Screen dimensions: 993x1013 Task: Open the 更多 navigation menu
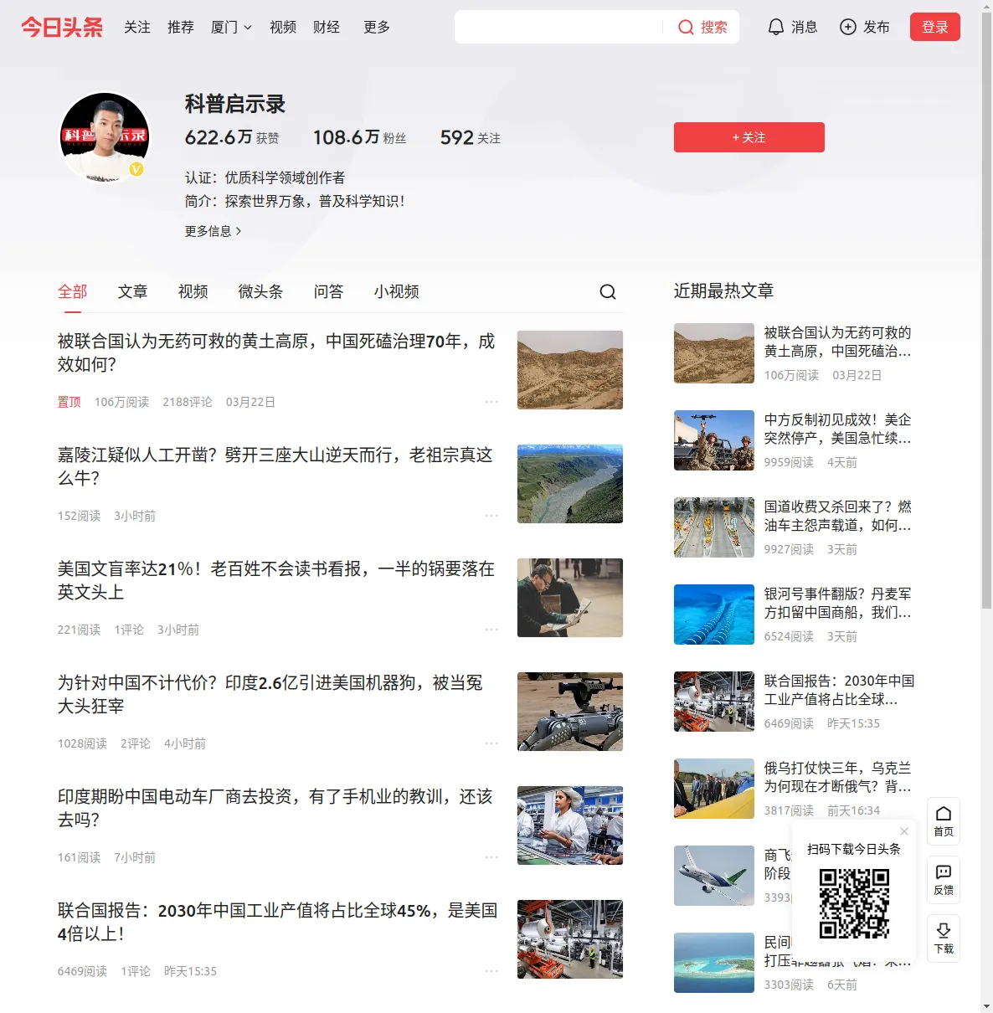[x=377, y=28]
